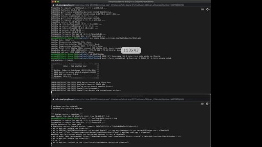Click the ssh.cloud.google.com URL in the bottom window
Viewport: 262px width, 147px height.
(120, 99)
